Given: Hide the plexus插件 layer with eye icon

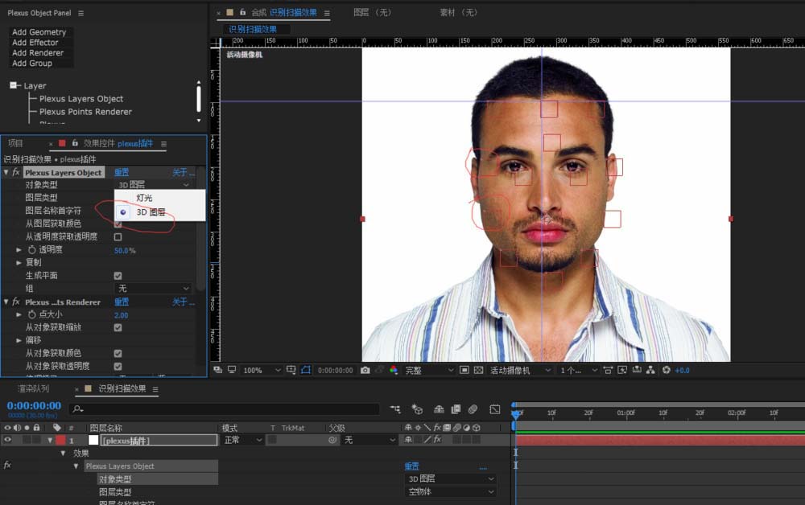Looking at the screenshot, I should pos(8,440).
